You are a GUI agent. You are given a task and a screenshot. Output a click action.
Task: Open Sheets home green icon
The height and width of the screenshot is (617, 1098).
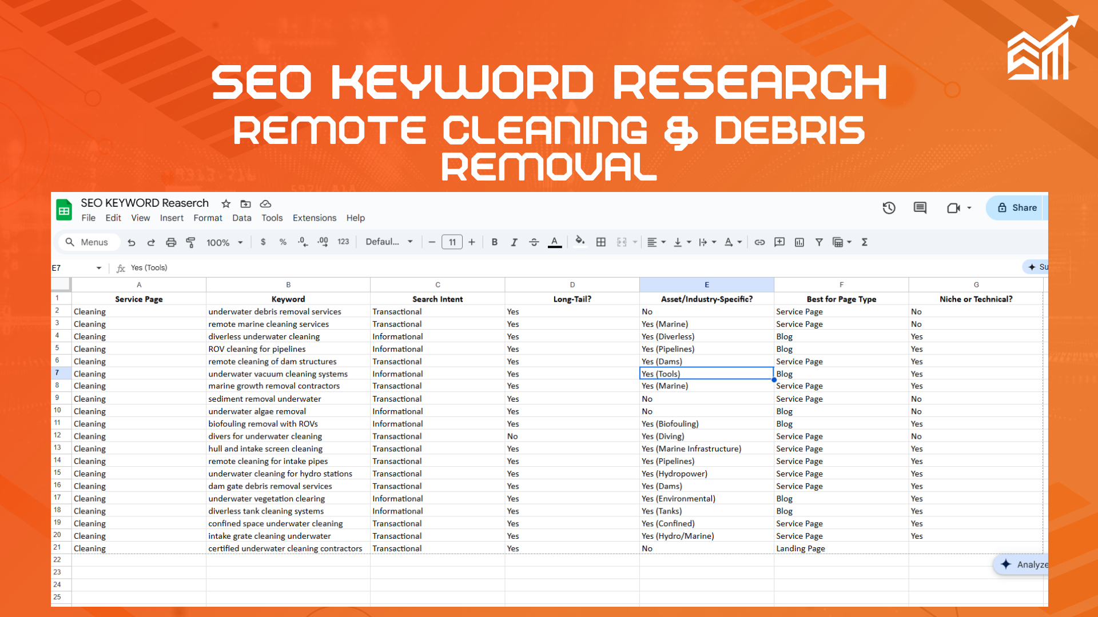pos(64,210)
